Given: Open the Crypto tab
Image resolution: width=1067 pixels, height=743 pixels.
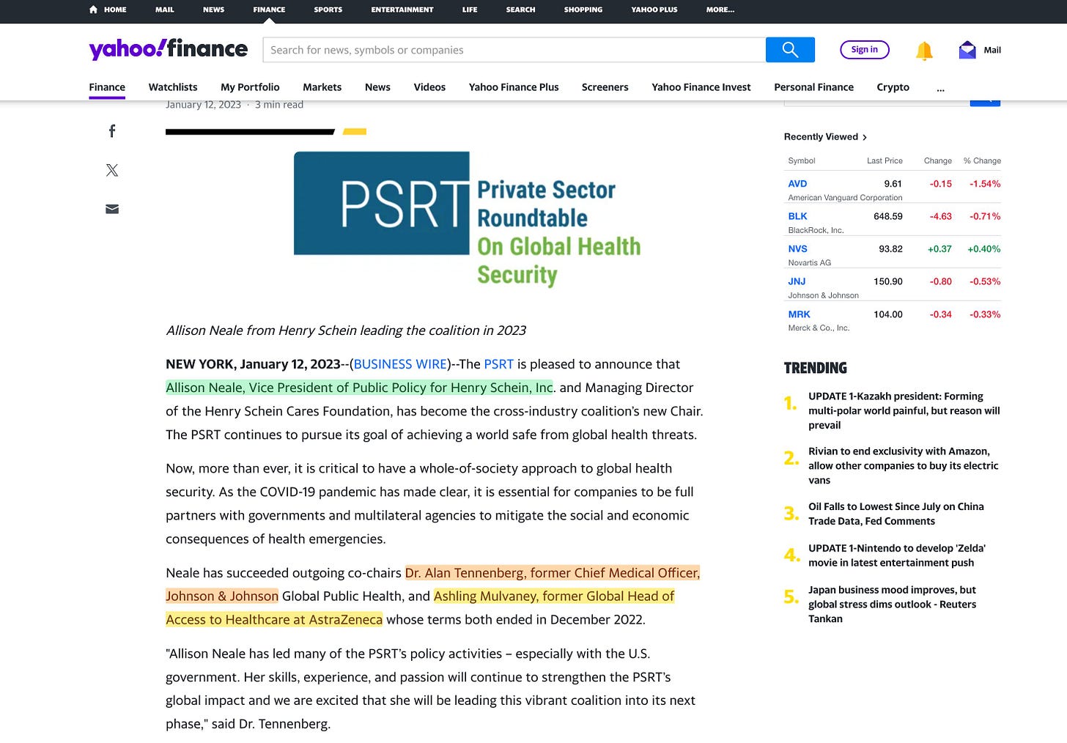Looking at the screenshot, I should 893,86.
